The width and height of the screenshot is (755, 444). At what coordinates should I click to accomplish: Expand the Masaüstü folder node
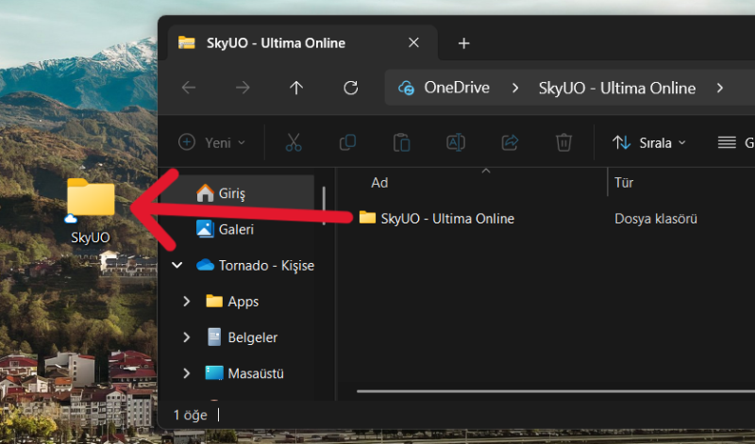(x=187, y=373)
